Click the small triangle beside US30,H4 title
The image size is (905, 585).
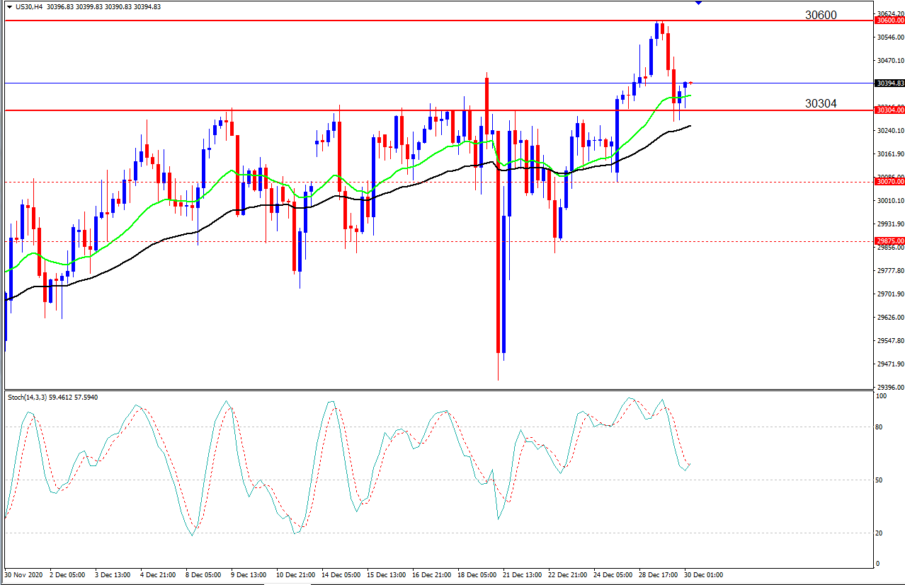(x=9, y=6)
